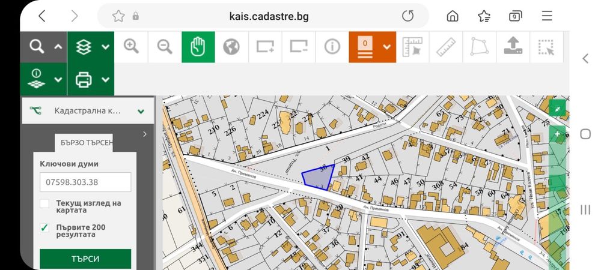Bookmark page with star icon in address bar
The height and width of the screenshot is (270, 601).
(x=118, y=16)
